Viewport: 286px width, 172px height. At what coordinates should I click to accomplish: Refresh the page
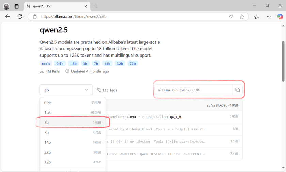point(20,16)
